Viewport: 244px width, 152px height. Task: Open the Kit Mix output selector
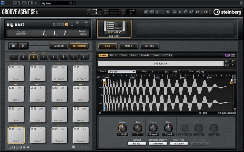(137, 144)
